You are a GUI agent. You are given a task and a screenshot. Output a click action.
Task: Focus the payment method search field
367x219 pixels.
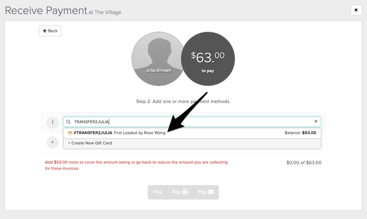(x=190, y=122)
